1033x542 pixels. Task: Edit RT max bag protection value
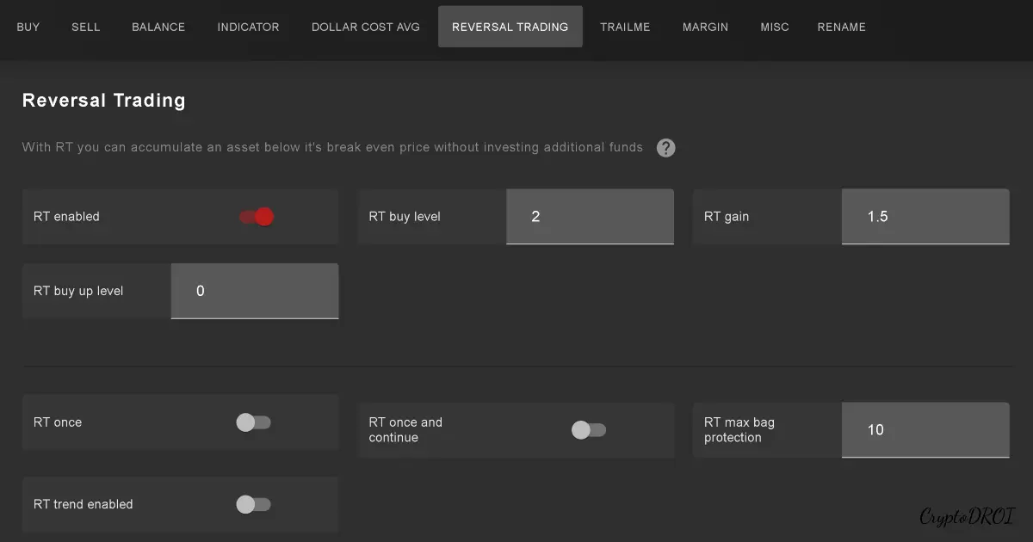coord(925,430)
